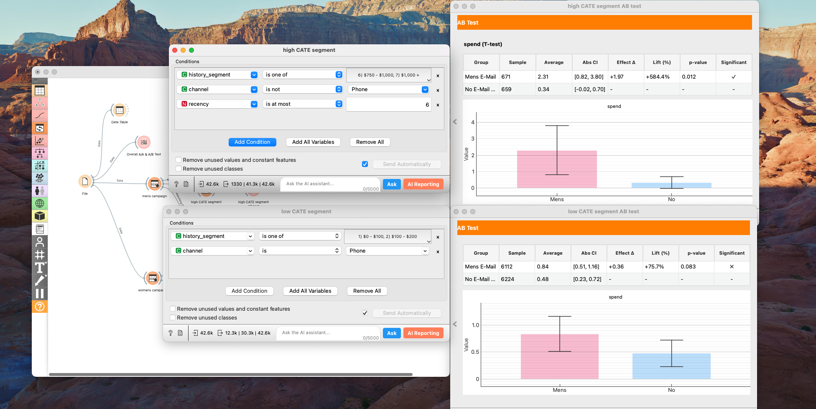Screen dimensions: 816x409
Task: Click report icon in high CATE segment status bar
Action: (186, 184)
